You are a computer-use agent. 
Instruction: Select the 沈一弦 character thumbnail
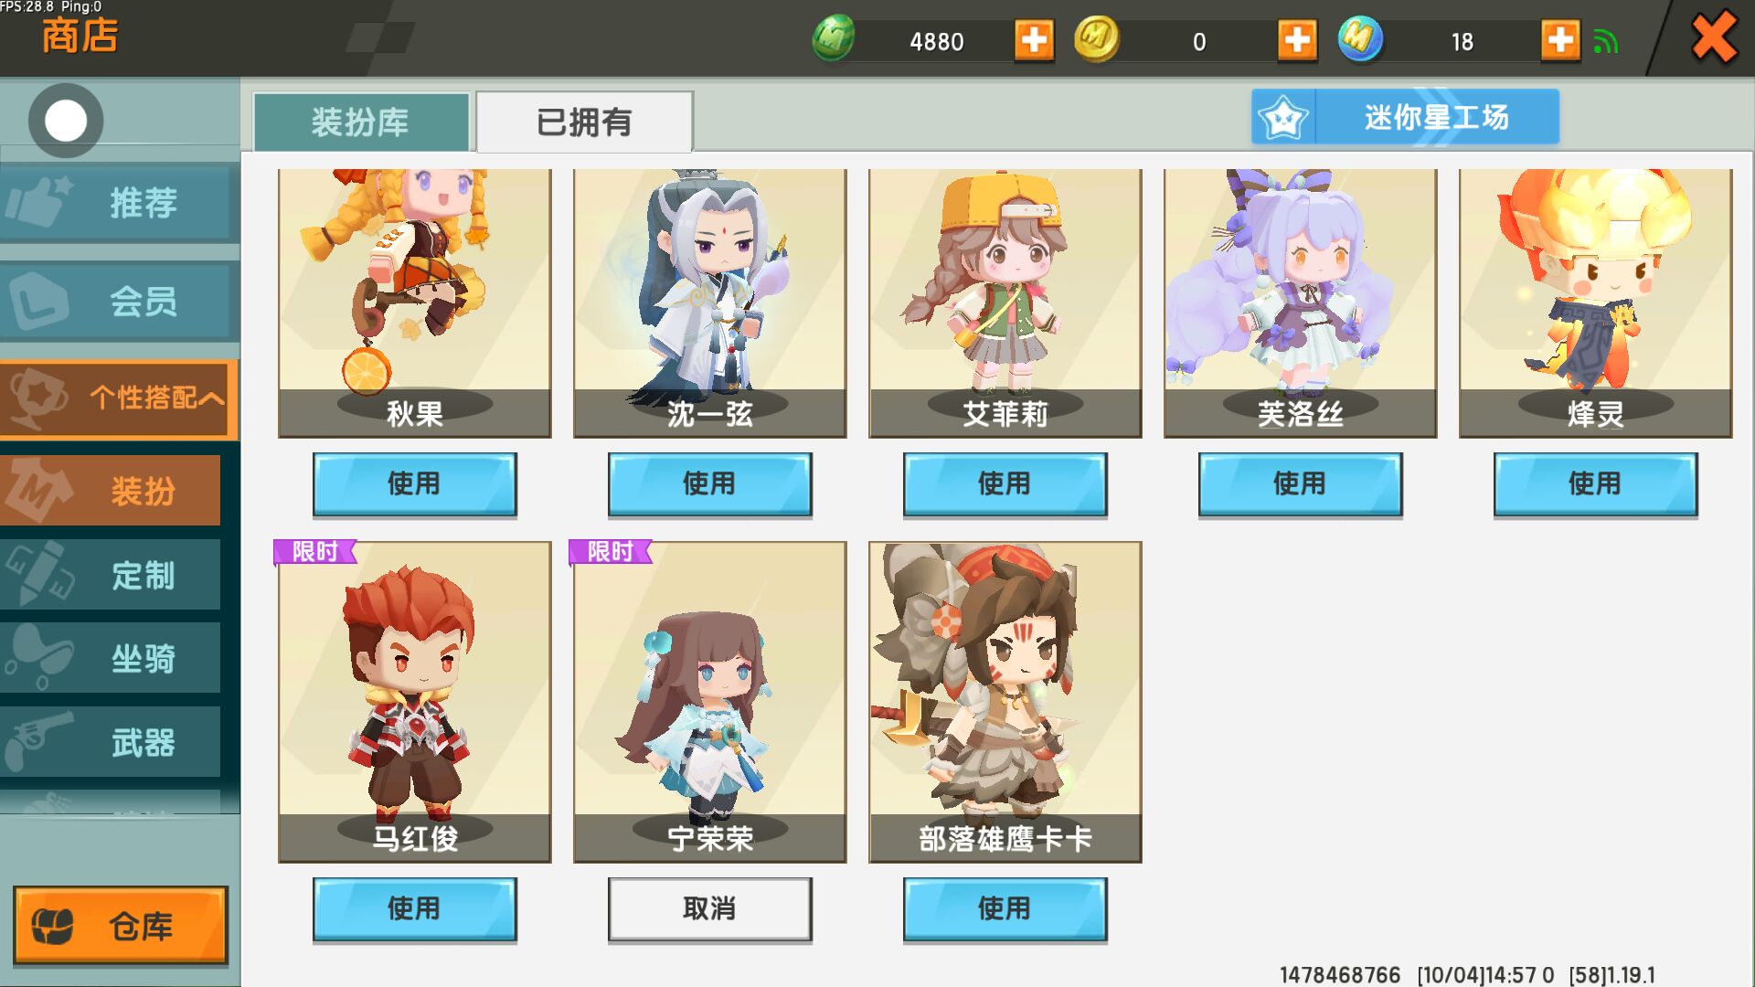pyautogui.click(x=709, y=302)
